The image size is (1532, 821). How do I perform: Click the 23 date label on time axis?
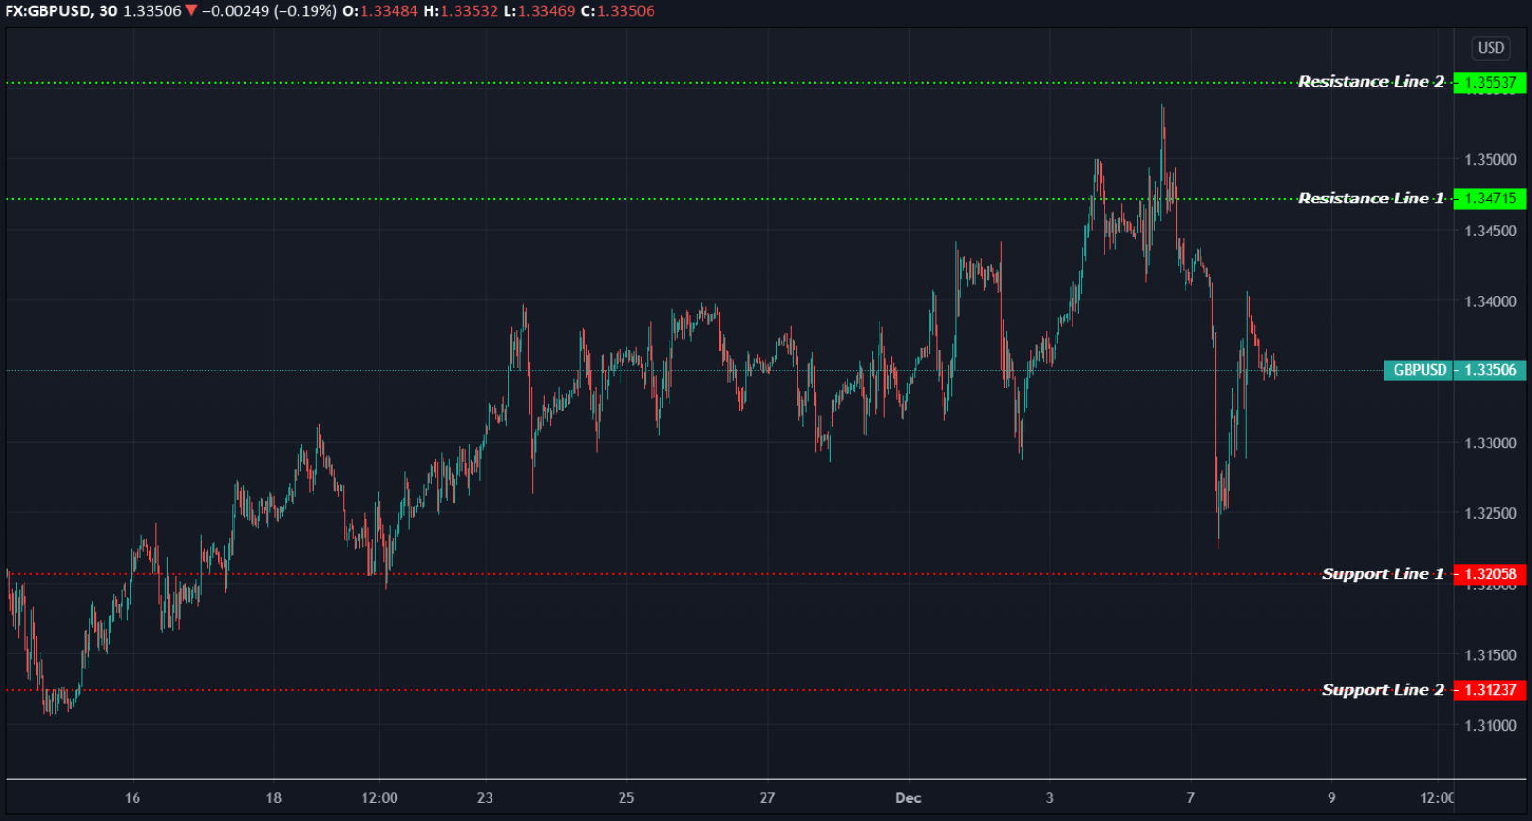485,798
